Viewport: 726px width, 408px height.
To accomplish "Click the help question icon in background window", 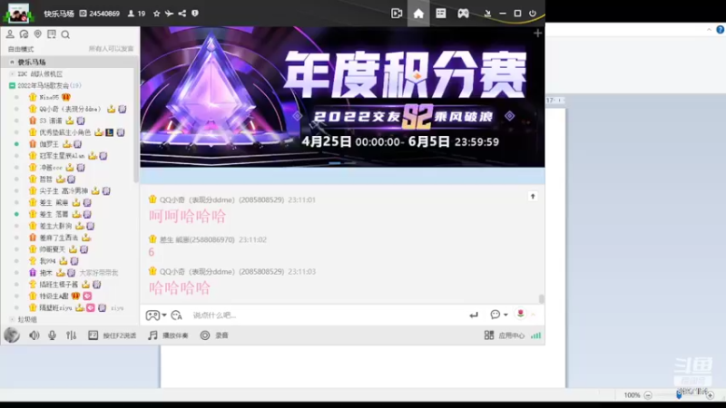I will coord(720,30).
